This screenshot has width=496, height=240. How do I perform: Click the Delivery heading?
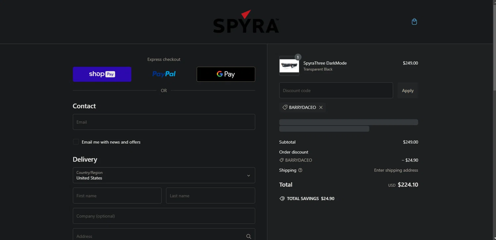85,159
